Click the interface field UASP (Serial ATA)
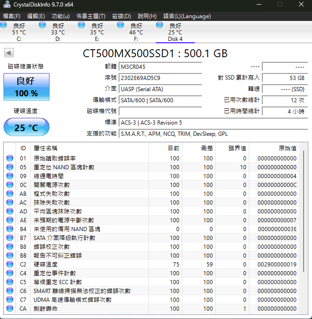 pyautogui.click(x=160, y=89)
